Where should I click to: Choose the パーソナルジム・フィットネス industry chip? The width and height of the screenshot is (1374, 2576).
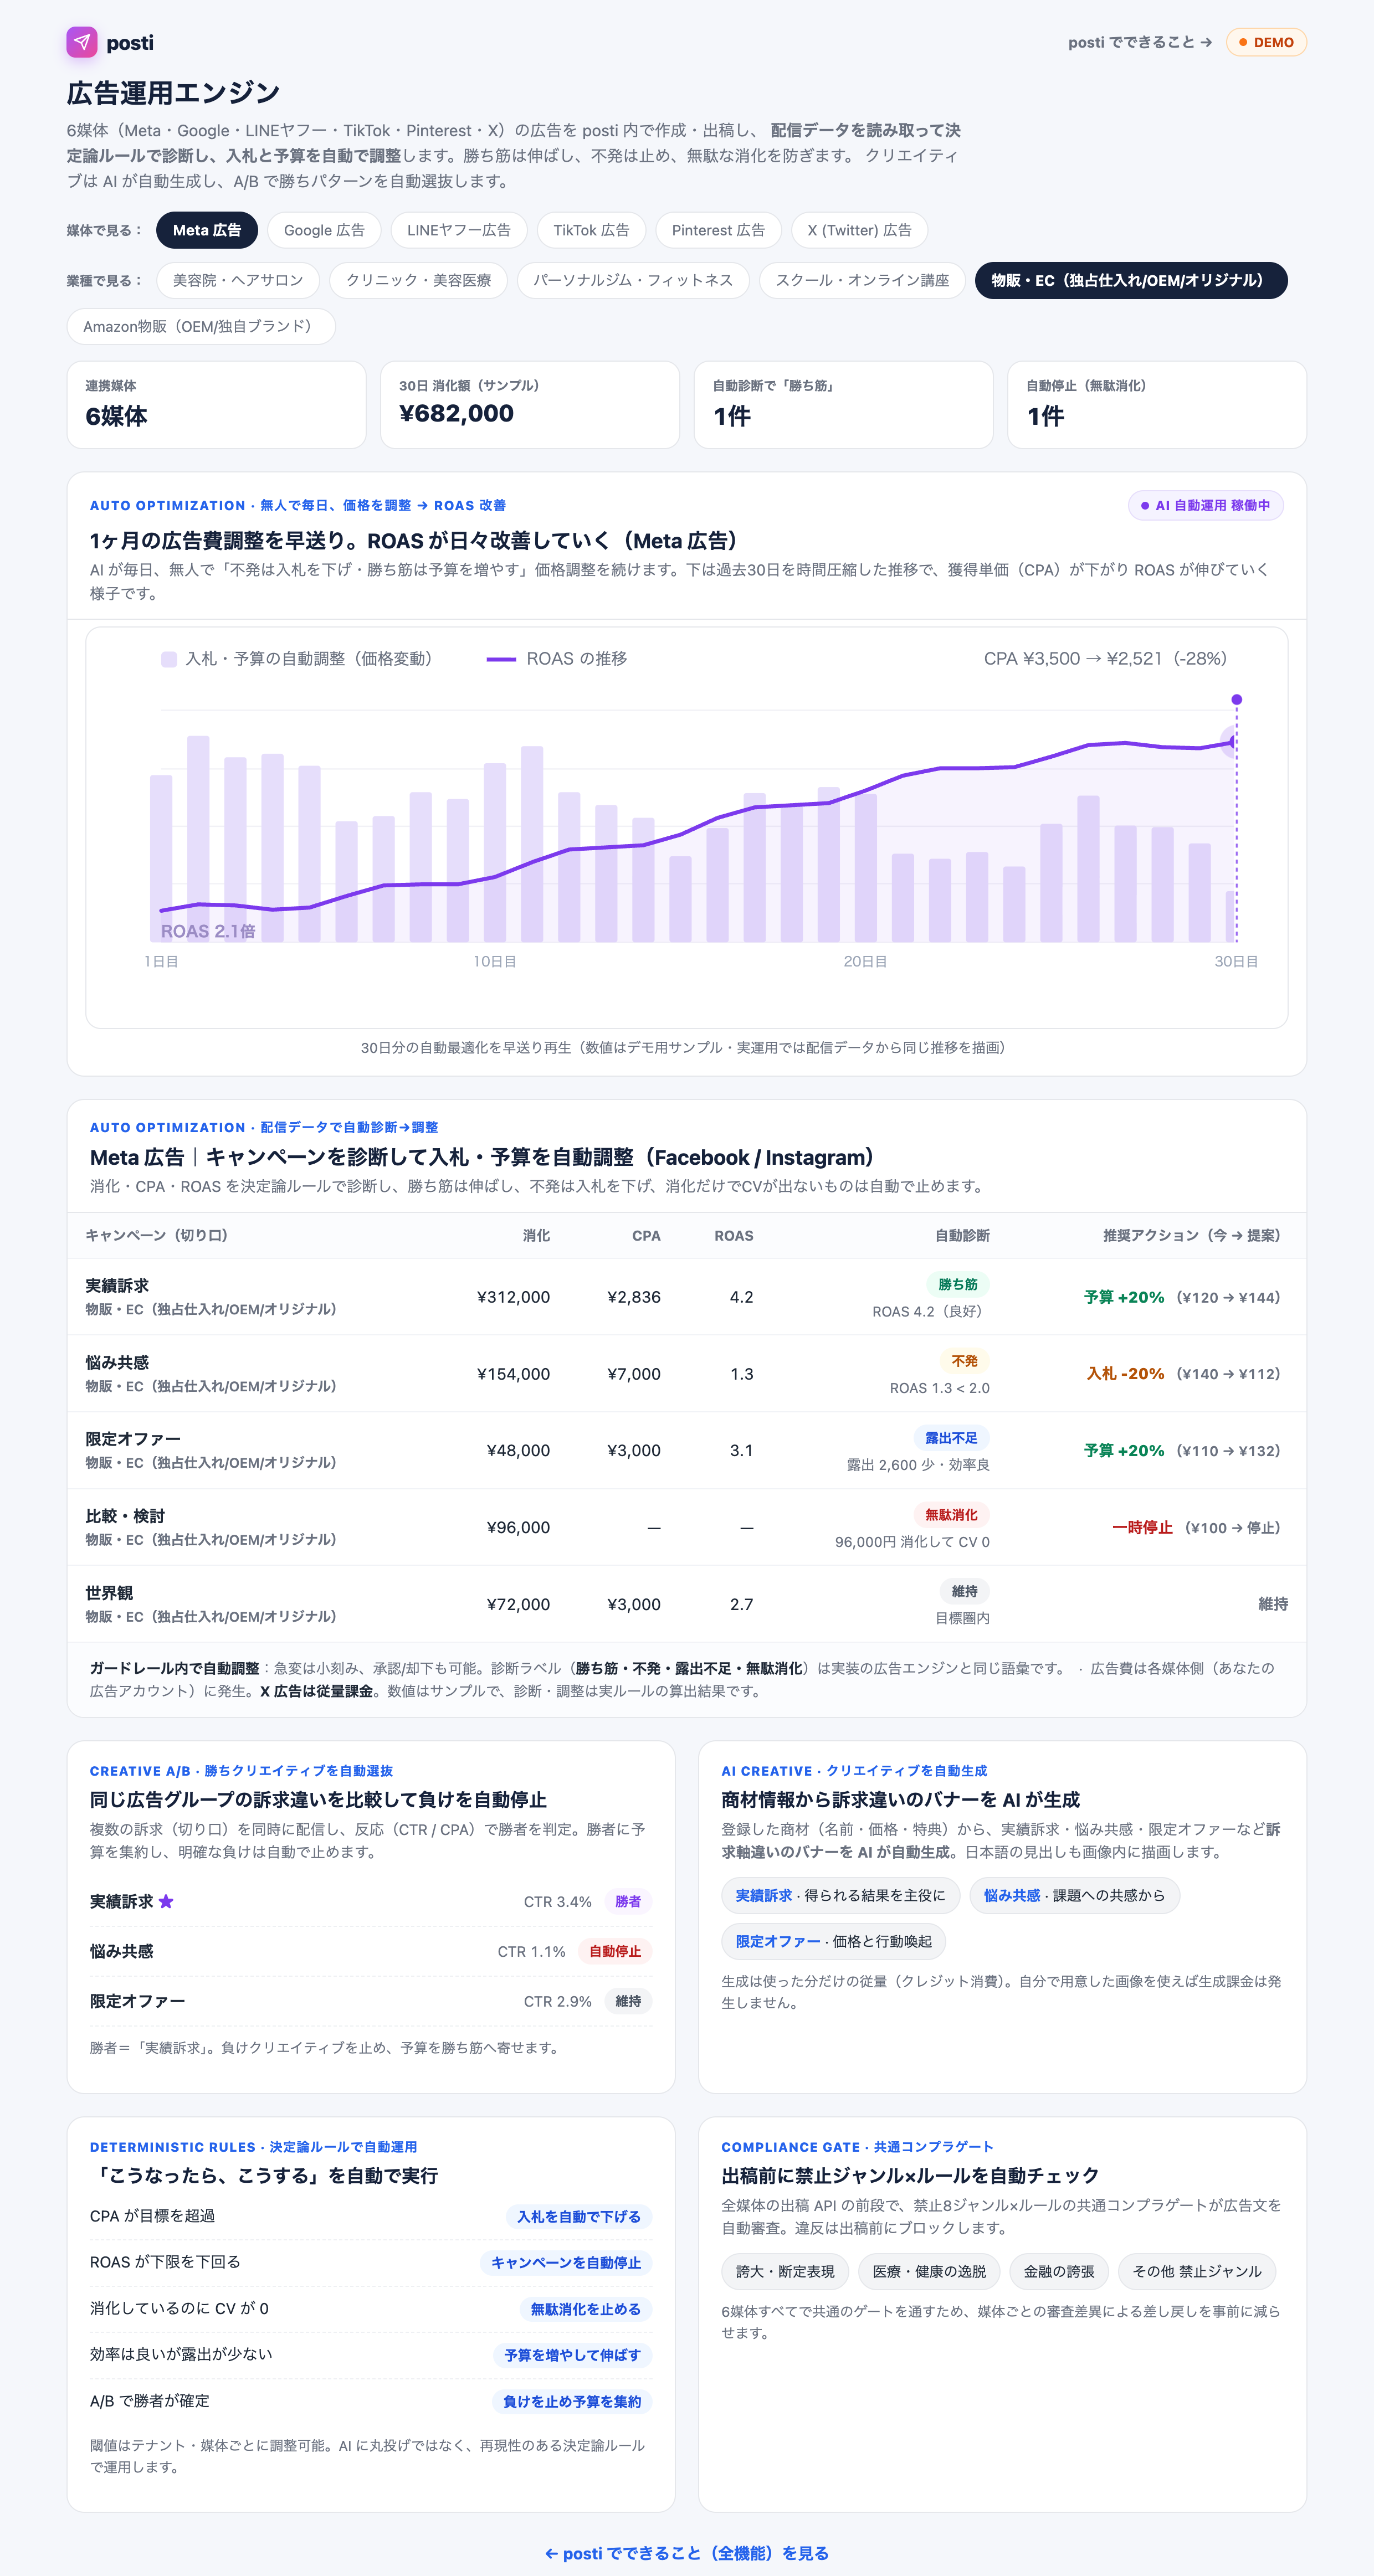tap(633, 280)
